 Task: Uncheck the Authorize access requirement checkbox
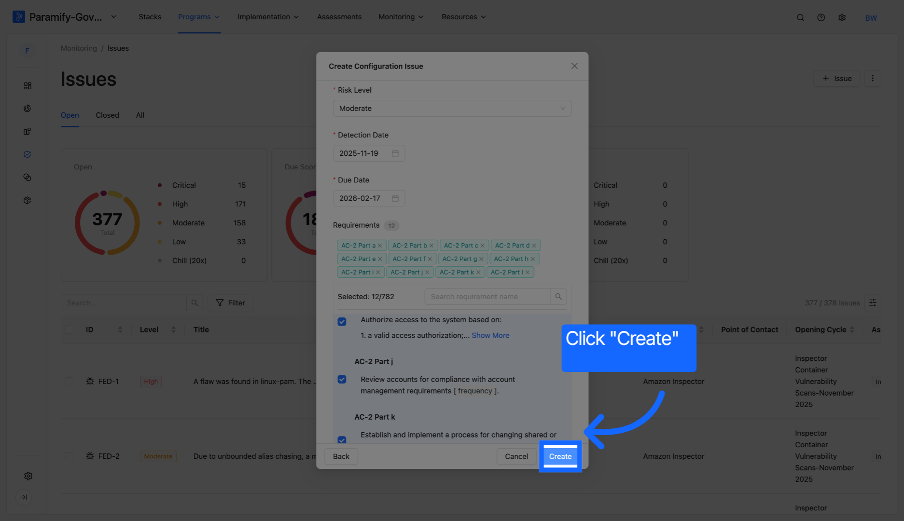(x=342, y=322)
